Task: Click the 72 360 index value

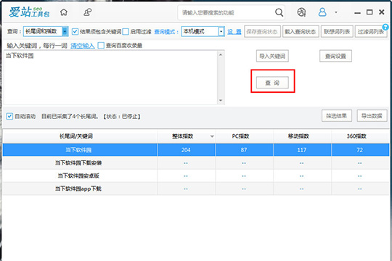Action: [x=359, y=150]
